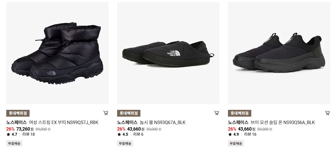View 리뷰 16 for the slip-on

tap(250, 134)
